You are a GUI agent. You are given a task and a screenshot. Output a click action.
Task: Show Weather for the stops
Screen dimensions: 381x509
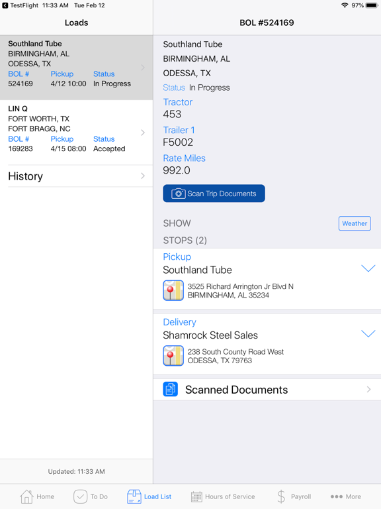(355, 223)
